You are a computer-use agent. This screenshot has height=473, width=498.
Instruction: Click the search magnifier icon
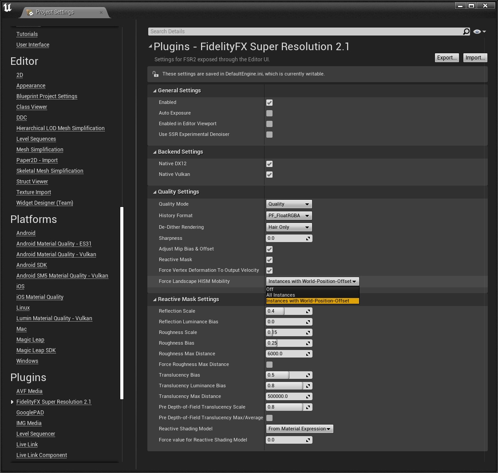click(x=466, y=32)
